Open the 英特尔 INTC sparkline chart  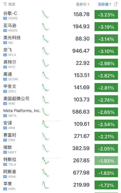coord(45,63)
